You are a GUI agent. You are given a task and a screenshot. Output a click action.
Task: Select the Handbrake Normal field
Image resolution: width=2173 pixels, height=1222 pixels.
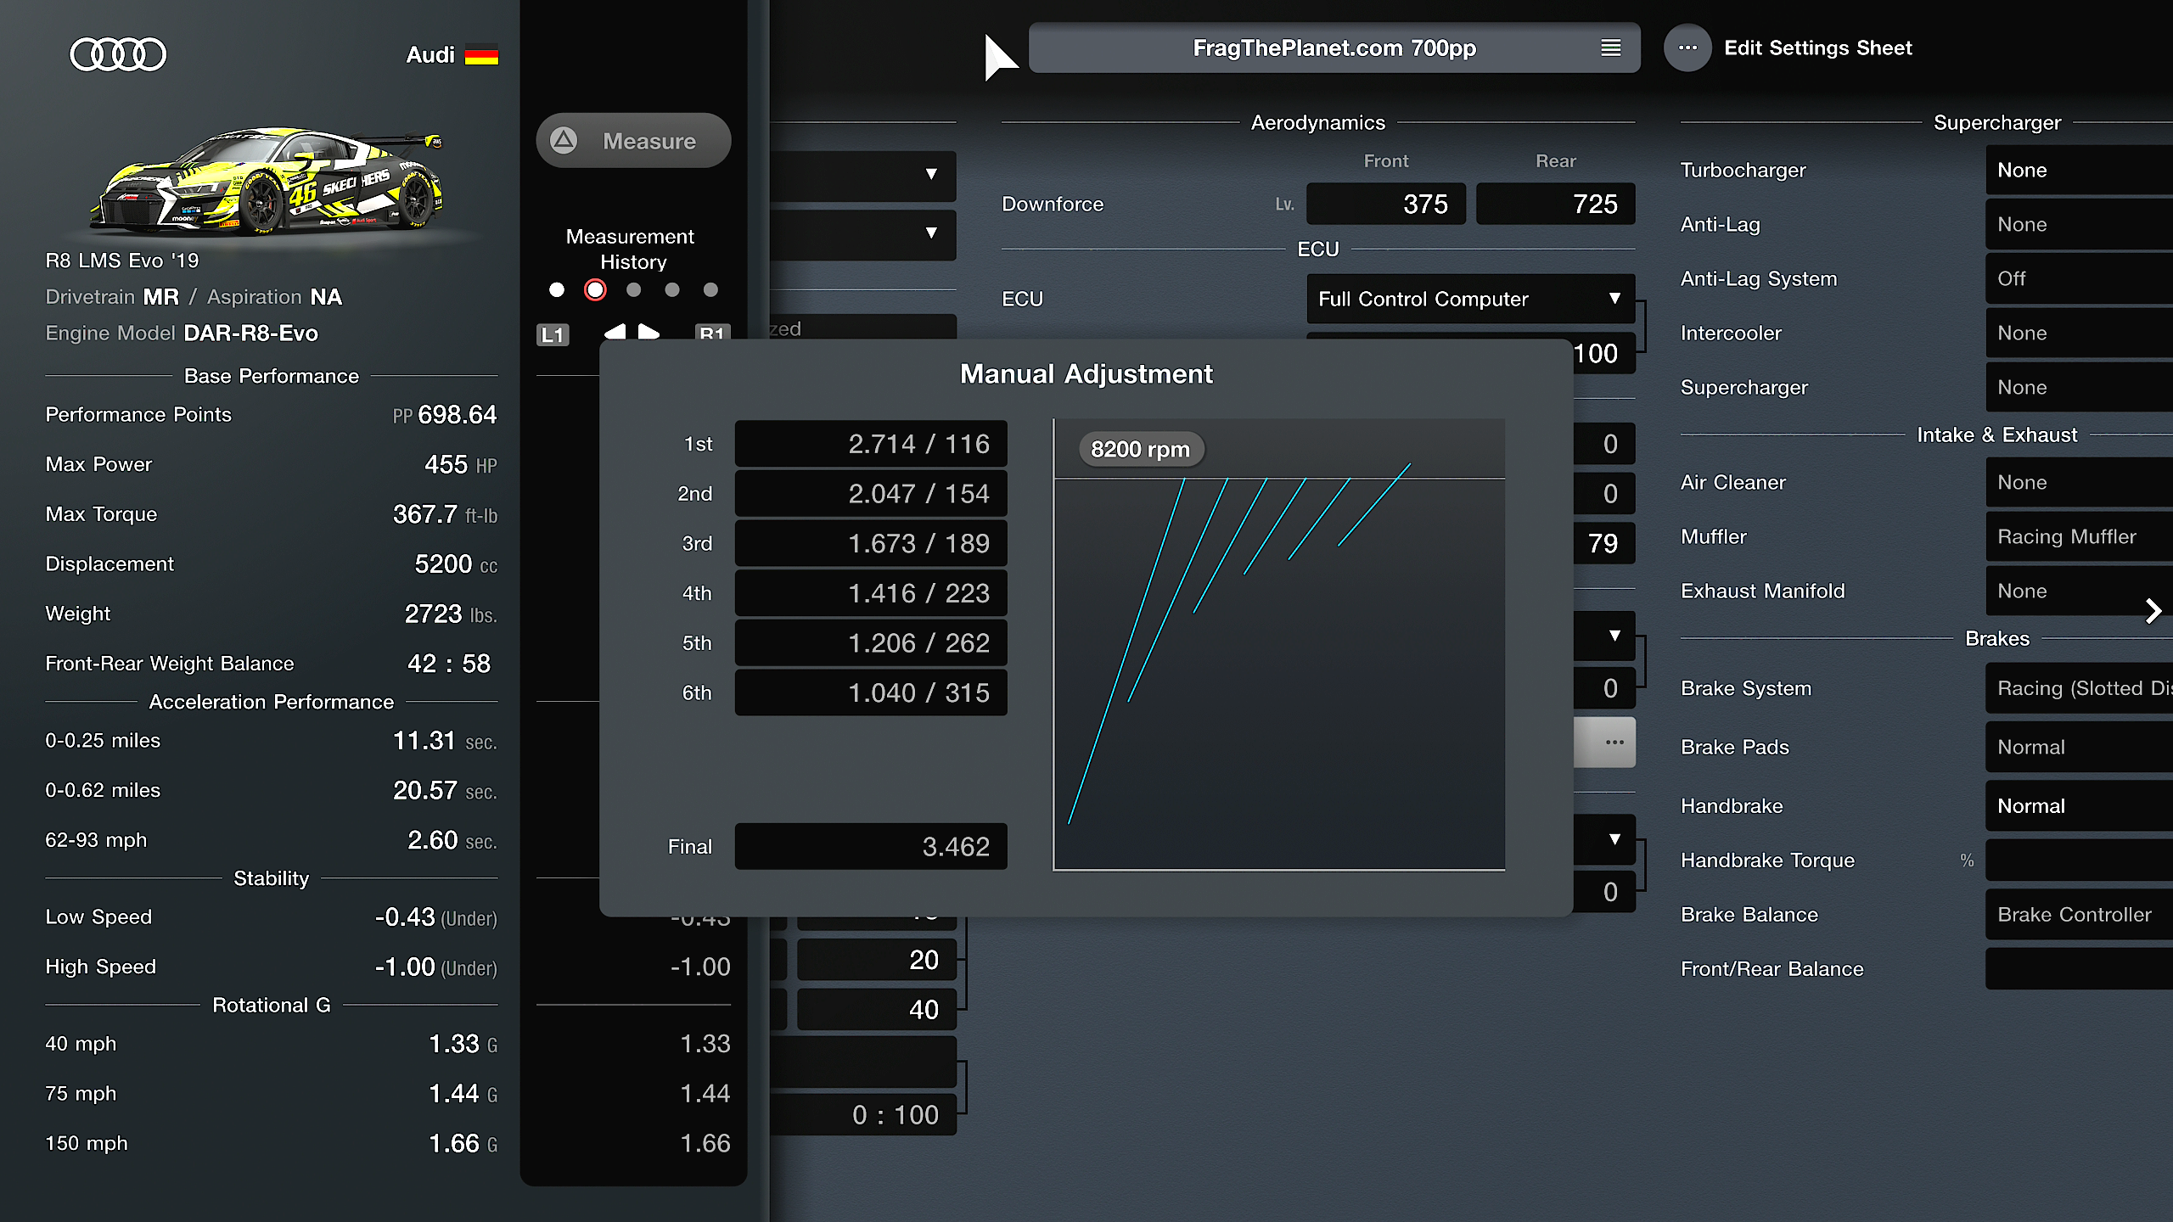click(2080, 805)
